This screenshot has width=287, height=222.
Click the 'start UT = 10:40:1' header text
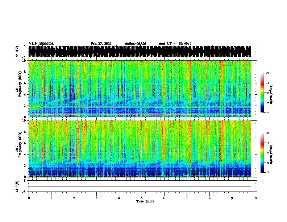click(175, 44)
